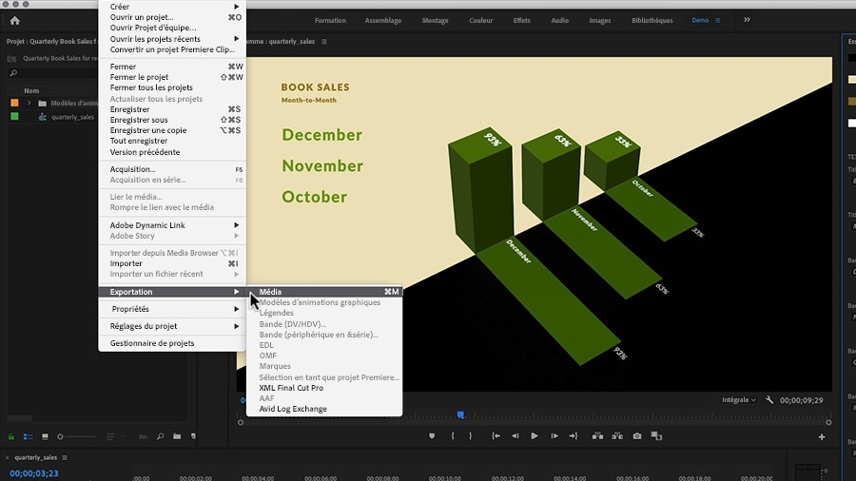The width and height of the screenshot is (856, 481).
Task: Switch to Assemblage workspace tab
Action: pos(382,20)
